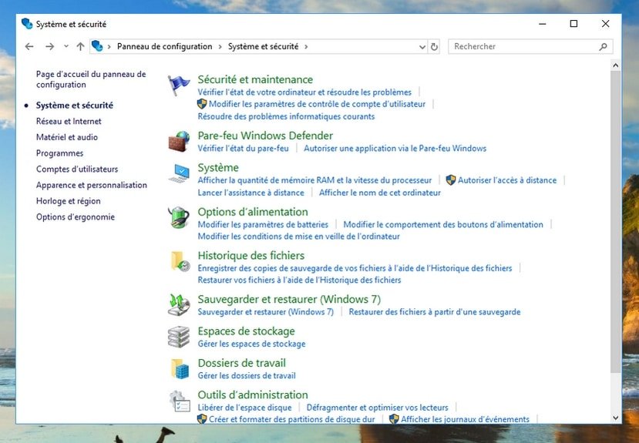Open Restaurer des fichiers à partir d'une sauvegarde

435,312
